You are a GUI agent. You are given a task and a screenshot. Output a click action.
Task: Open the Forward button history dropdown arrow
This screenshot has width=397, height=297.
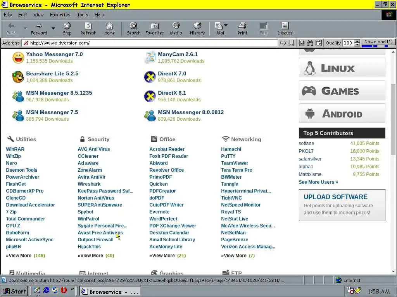53,28
